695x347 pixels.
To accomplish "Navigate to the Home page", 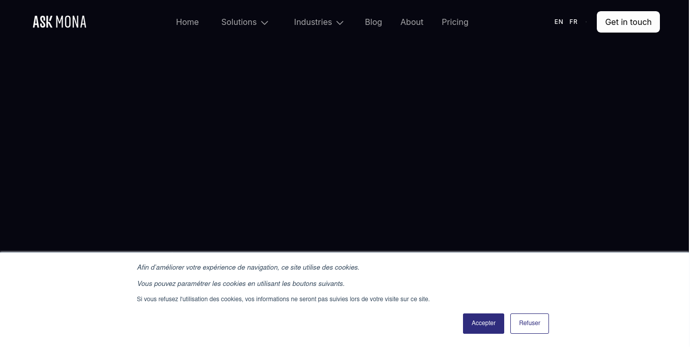I will click(x=187, y=22).
